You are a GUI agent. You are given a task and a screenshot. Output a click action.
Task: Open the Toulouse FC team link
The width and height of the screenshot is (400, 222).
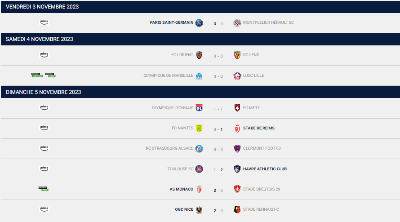coord(180,169)
